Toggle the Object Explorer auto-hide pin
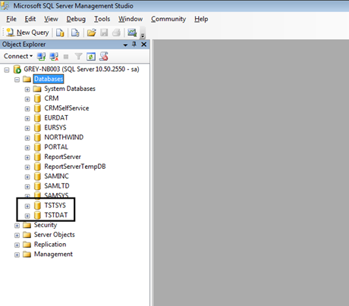This screenshot has height=306, width=349. (x=134, y=45)
